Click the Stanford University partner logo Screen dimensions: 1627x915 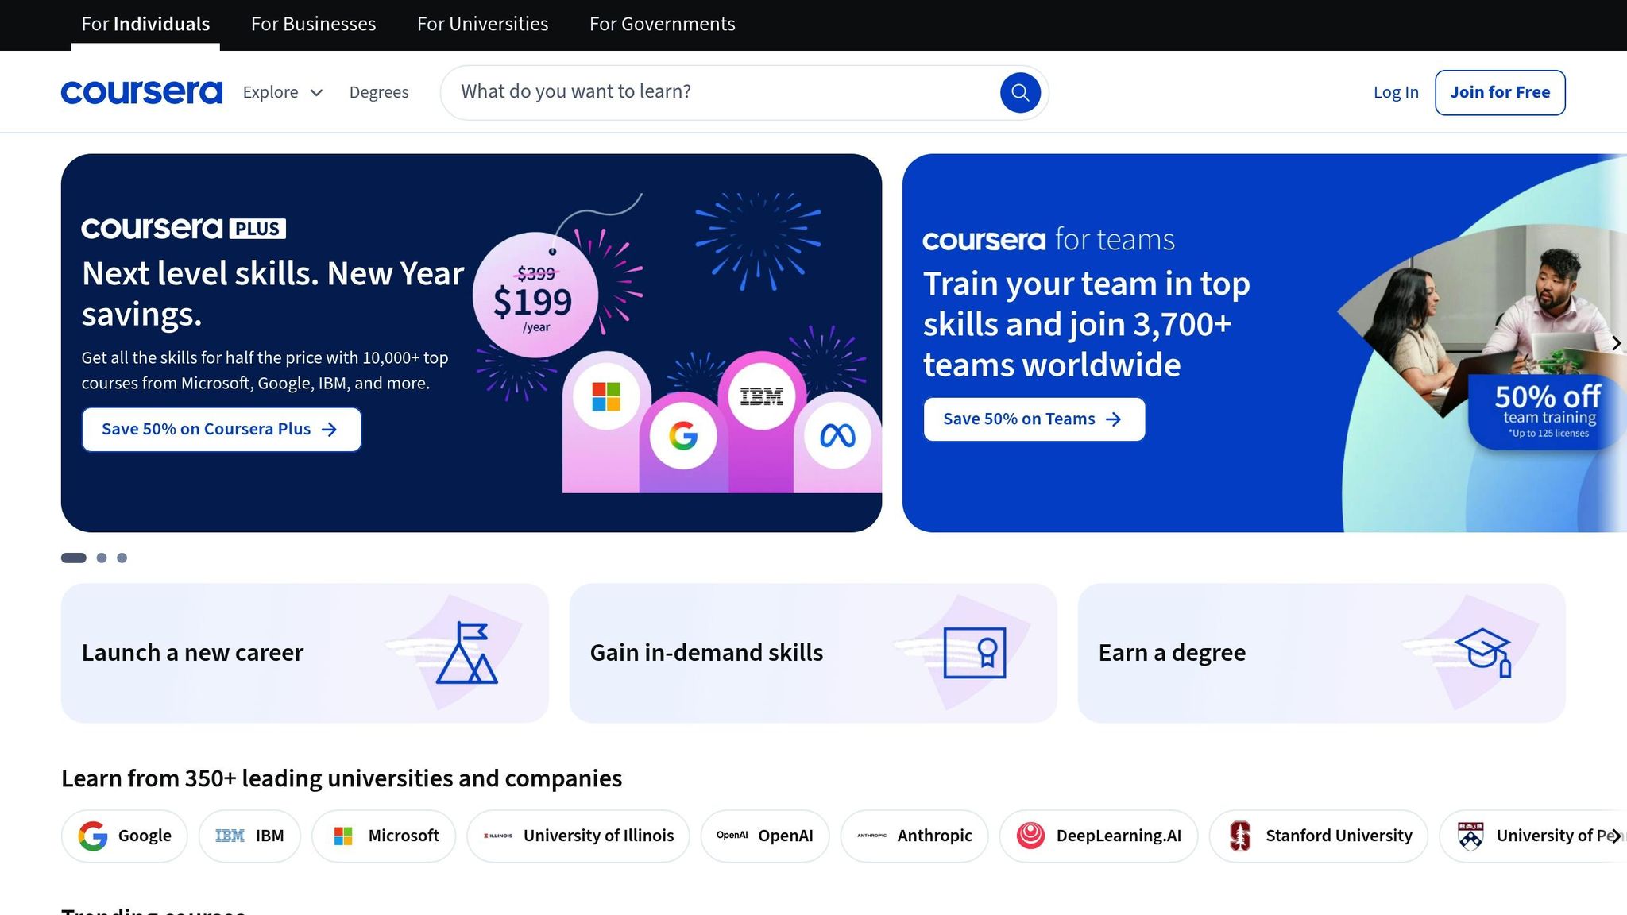coord(1319,836)
